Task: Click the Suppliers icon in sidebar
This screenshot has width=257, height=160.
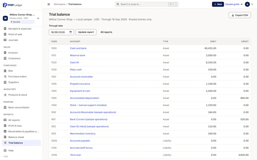Action: 5,82
